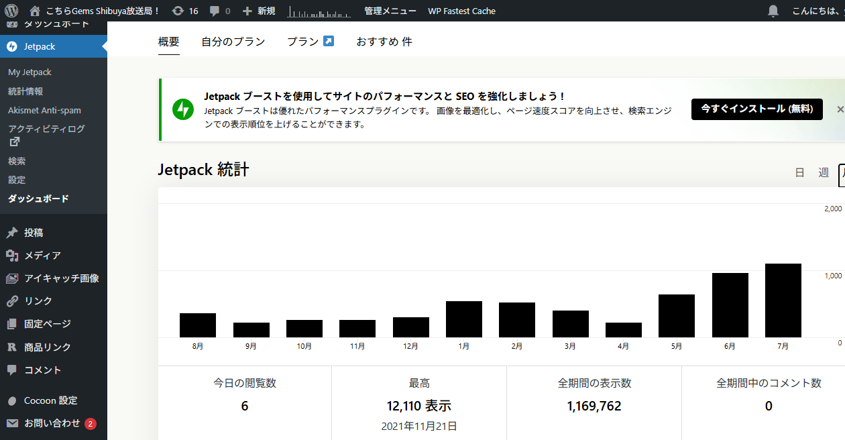
Task: Click the 3月 bar in the chart
Action: pos(571,324)
